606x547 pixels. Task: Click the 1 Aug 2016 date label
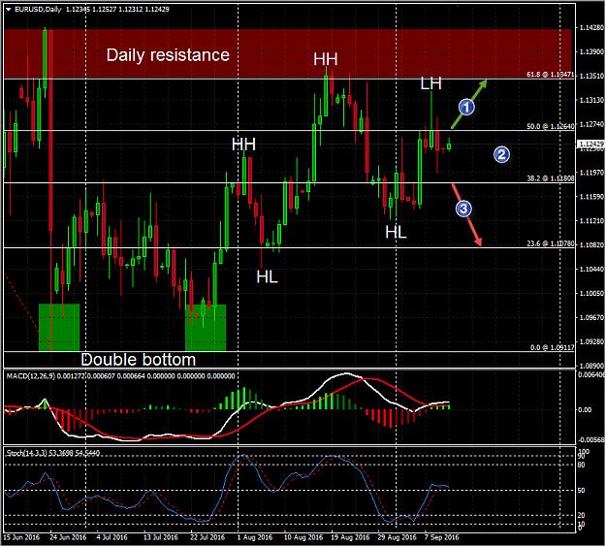click(255, 537)
